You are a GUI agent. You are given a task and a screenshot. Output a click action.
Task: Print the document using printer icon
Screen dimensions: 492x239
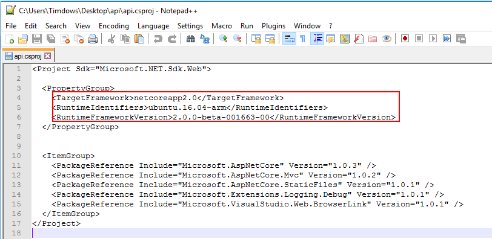click(x=93, y=39)
